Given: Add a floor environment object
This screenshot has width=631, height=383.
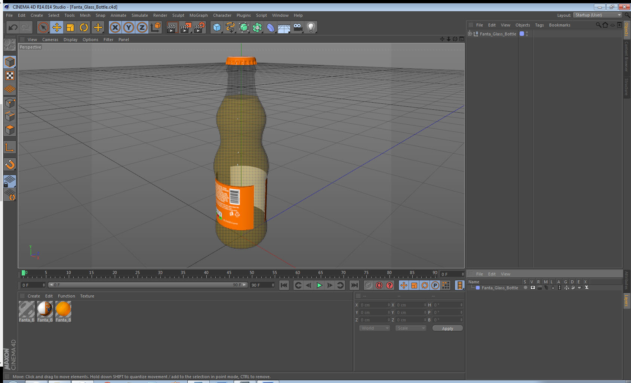Looking at the screenshot, I should (284, 27).
